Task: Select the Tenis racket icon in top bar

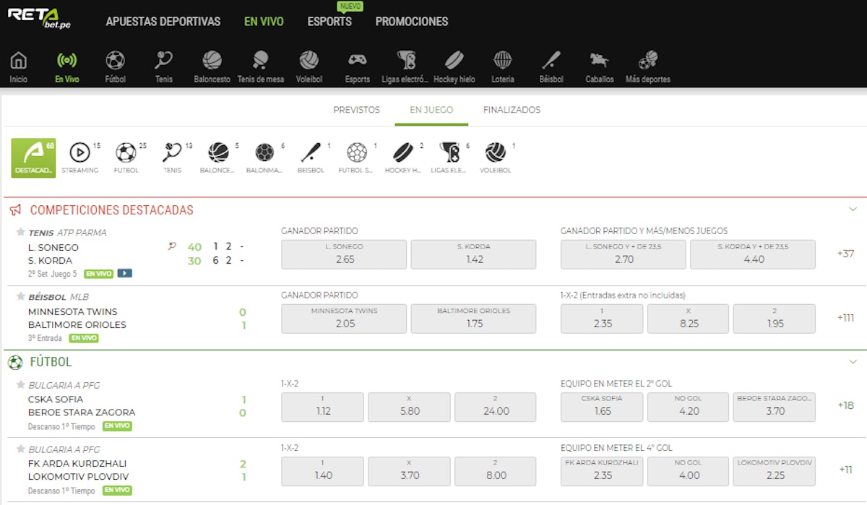Action: 164,66
